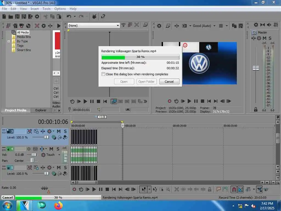Open the Tools menu
The image size is (281, 211).
point(46,9)
